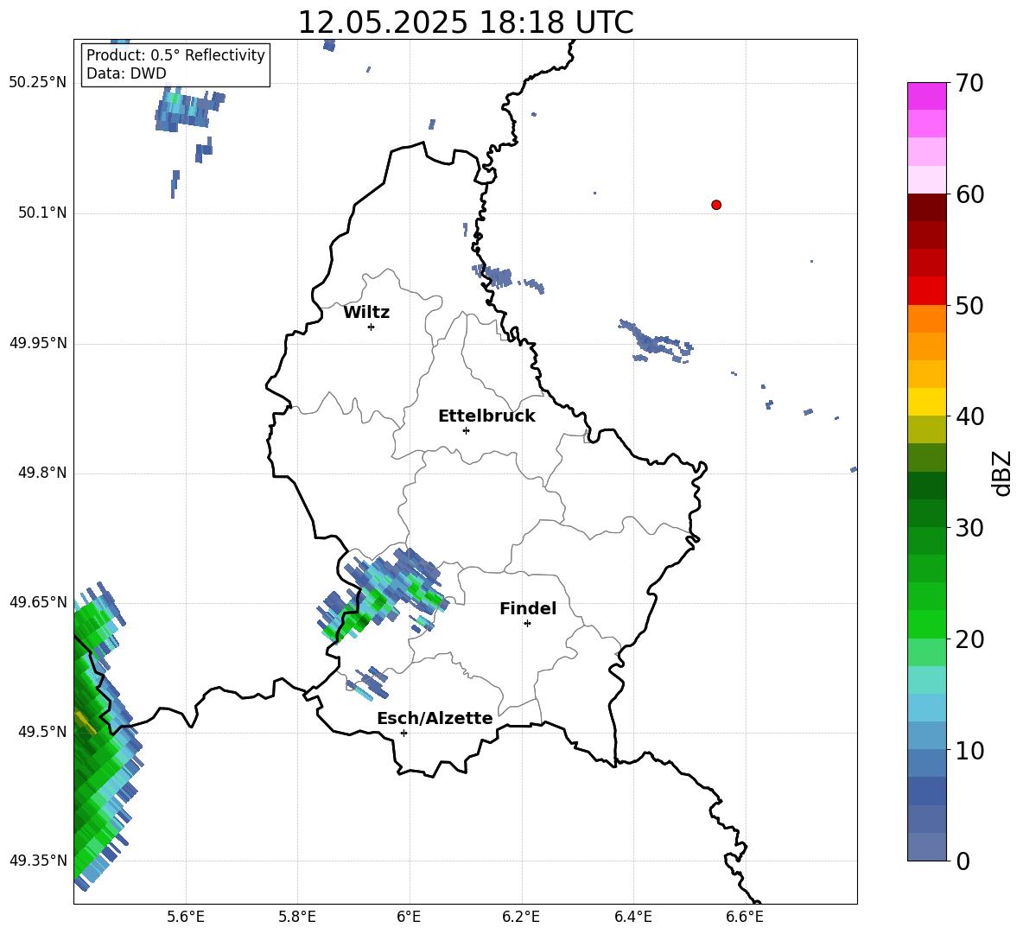
Task: Click the red dot marker on the map
Action: pyautogui.click(x=716, y=205)
